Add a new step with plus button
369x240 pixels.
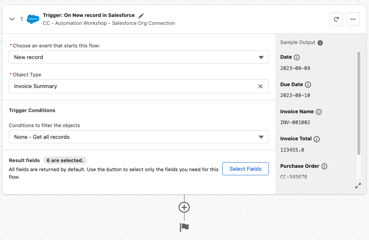point(184,207)
